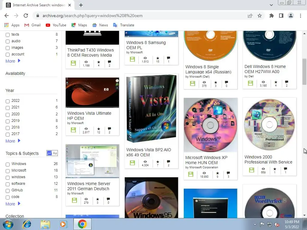The width and height of the screenshot is (307, 230).
Task: Switch Topics & Subjects to Aa text view
Action: click(55, 153)
